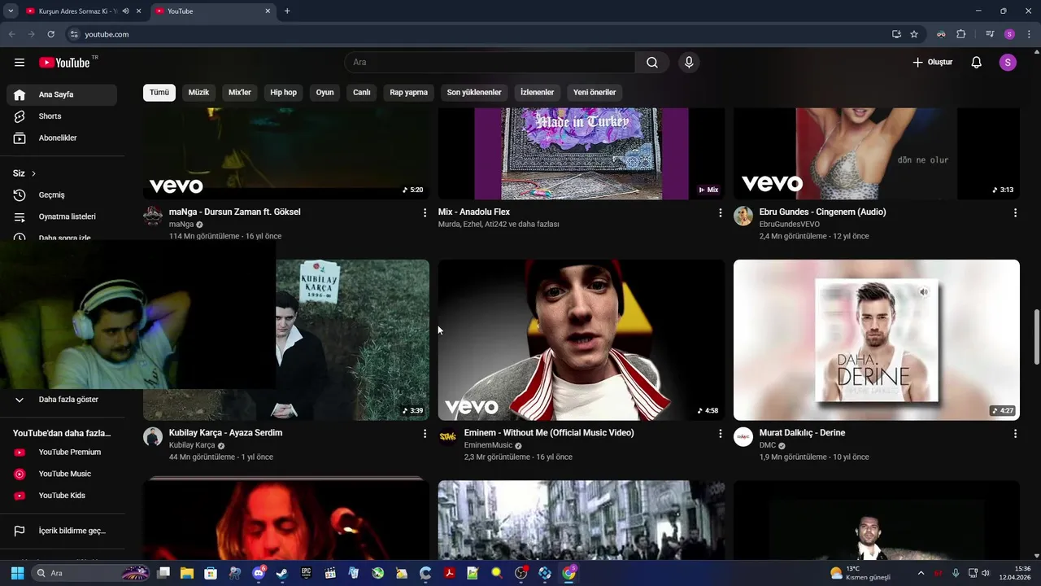The width and height of the screenshot is (1041, 586).
Task: Open YouTube Music link
Action: (62, 474)
